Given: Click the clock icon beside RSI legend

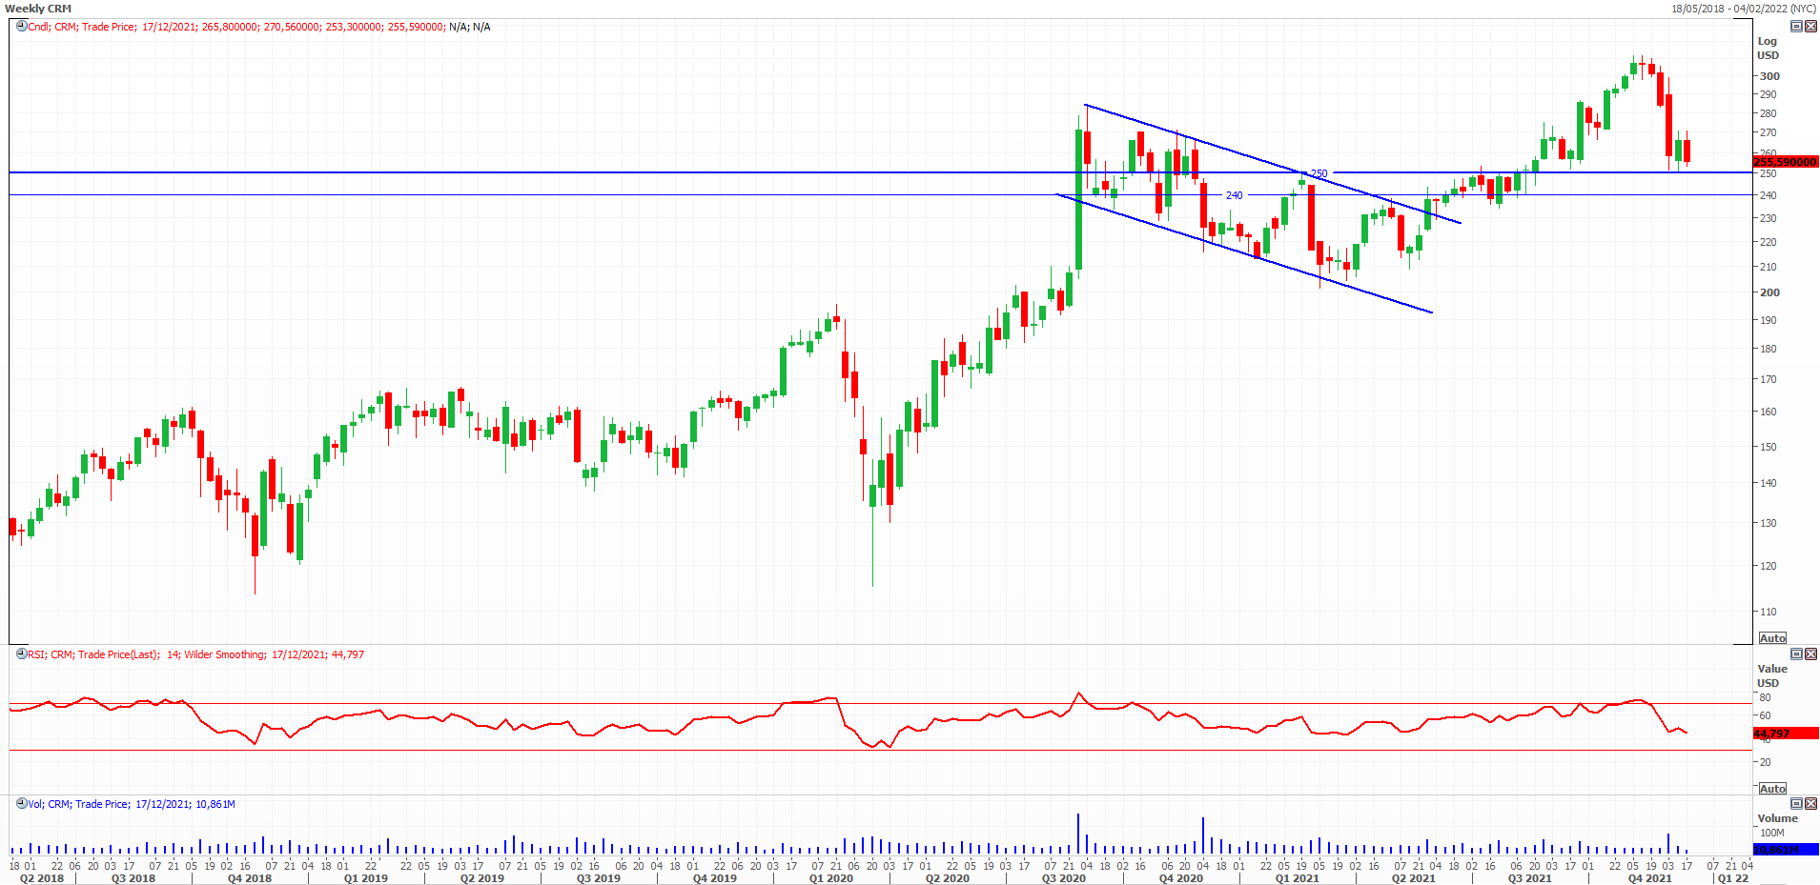Looking at the screenshot, I should coord(21,654).
